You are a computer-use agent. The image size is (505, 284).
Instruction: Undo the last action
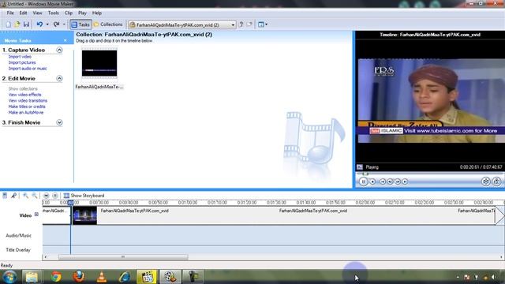click(x=39, y=24)
